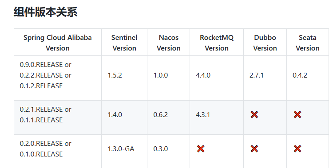The image size is (329, 168).
Task: Click Nacos version 0.6.2 cell
Action: (x=168, y=117)
